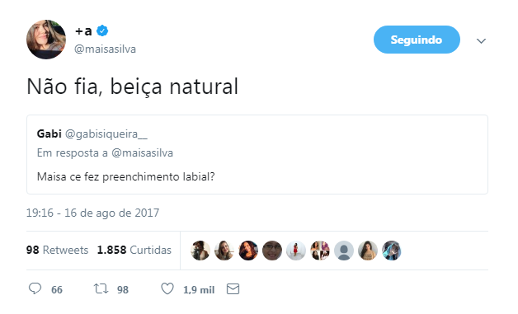Open the 19:16 - 16 de ago de 2017 timestamp

[92, 213]
